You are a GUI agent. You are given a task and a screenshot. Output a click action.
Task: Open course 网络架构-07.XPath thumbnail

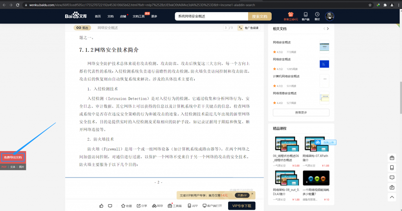click(x=316, y=144)
